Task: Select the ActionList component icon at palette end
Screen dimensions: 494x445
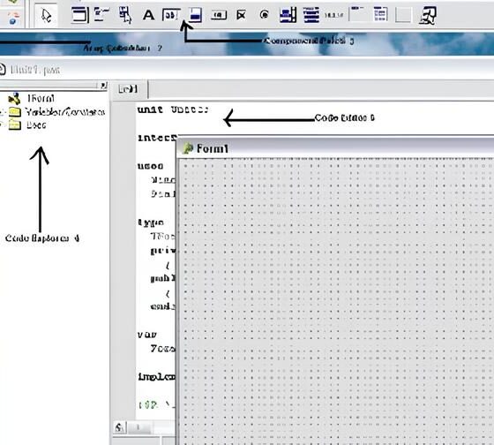Action: [428, 15]
